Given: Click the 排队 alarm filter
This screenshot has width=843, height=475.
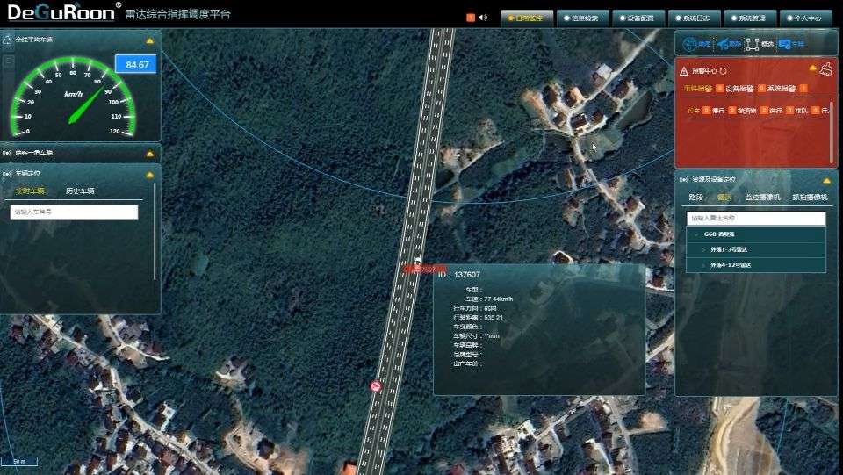Looking at the screenshot, I should (801, 110).
